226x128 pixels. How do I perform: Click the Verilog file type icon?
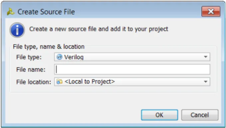[x=59, y=57]
